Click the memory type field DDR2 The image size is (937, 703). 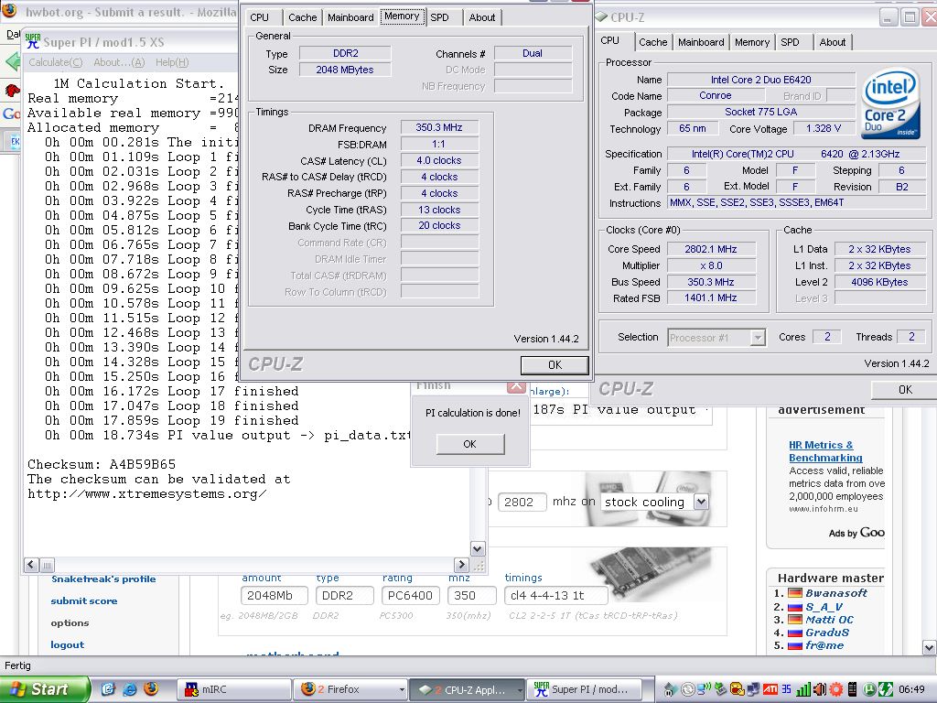[x=344, y=595]
